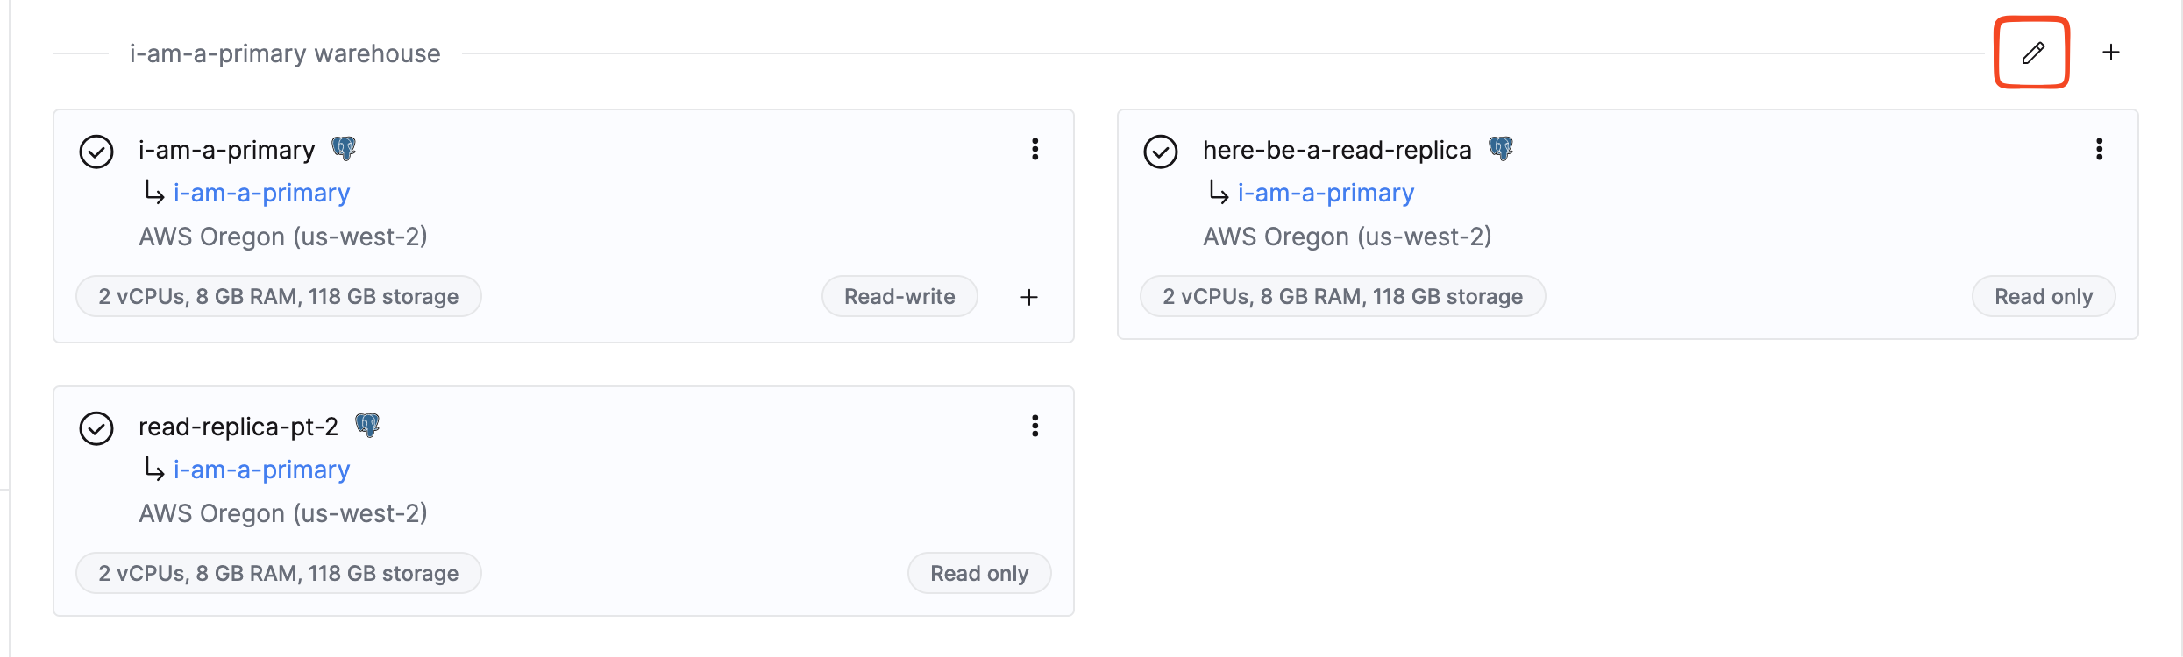Screen dimensions: 2183x657
Task: Open the three-dot menu for here-be-a-read-replica
Action: 2099,149
